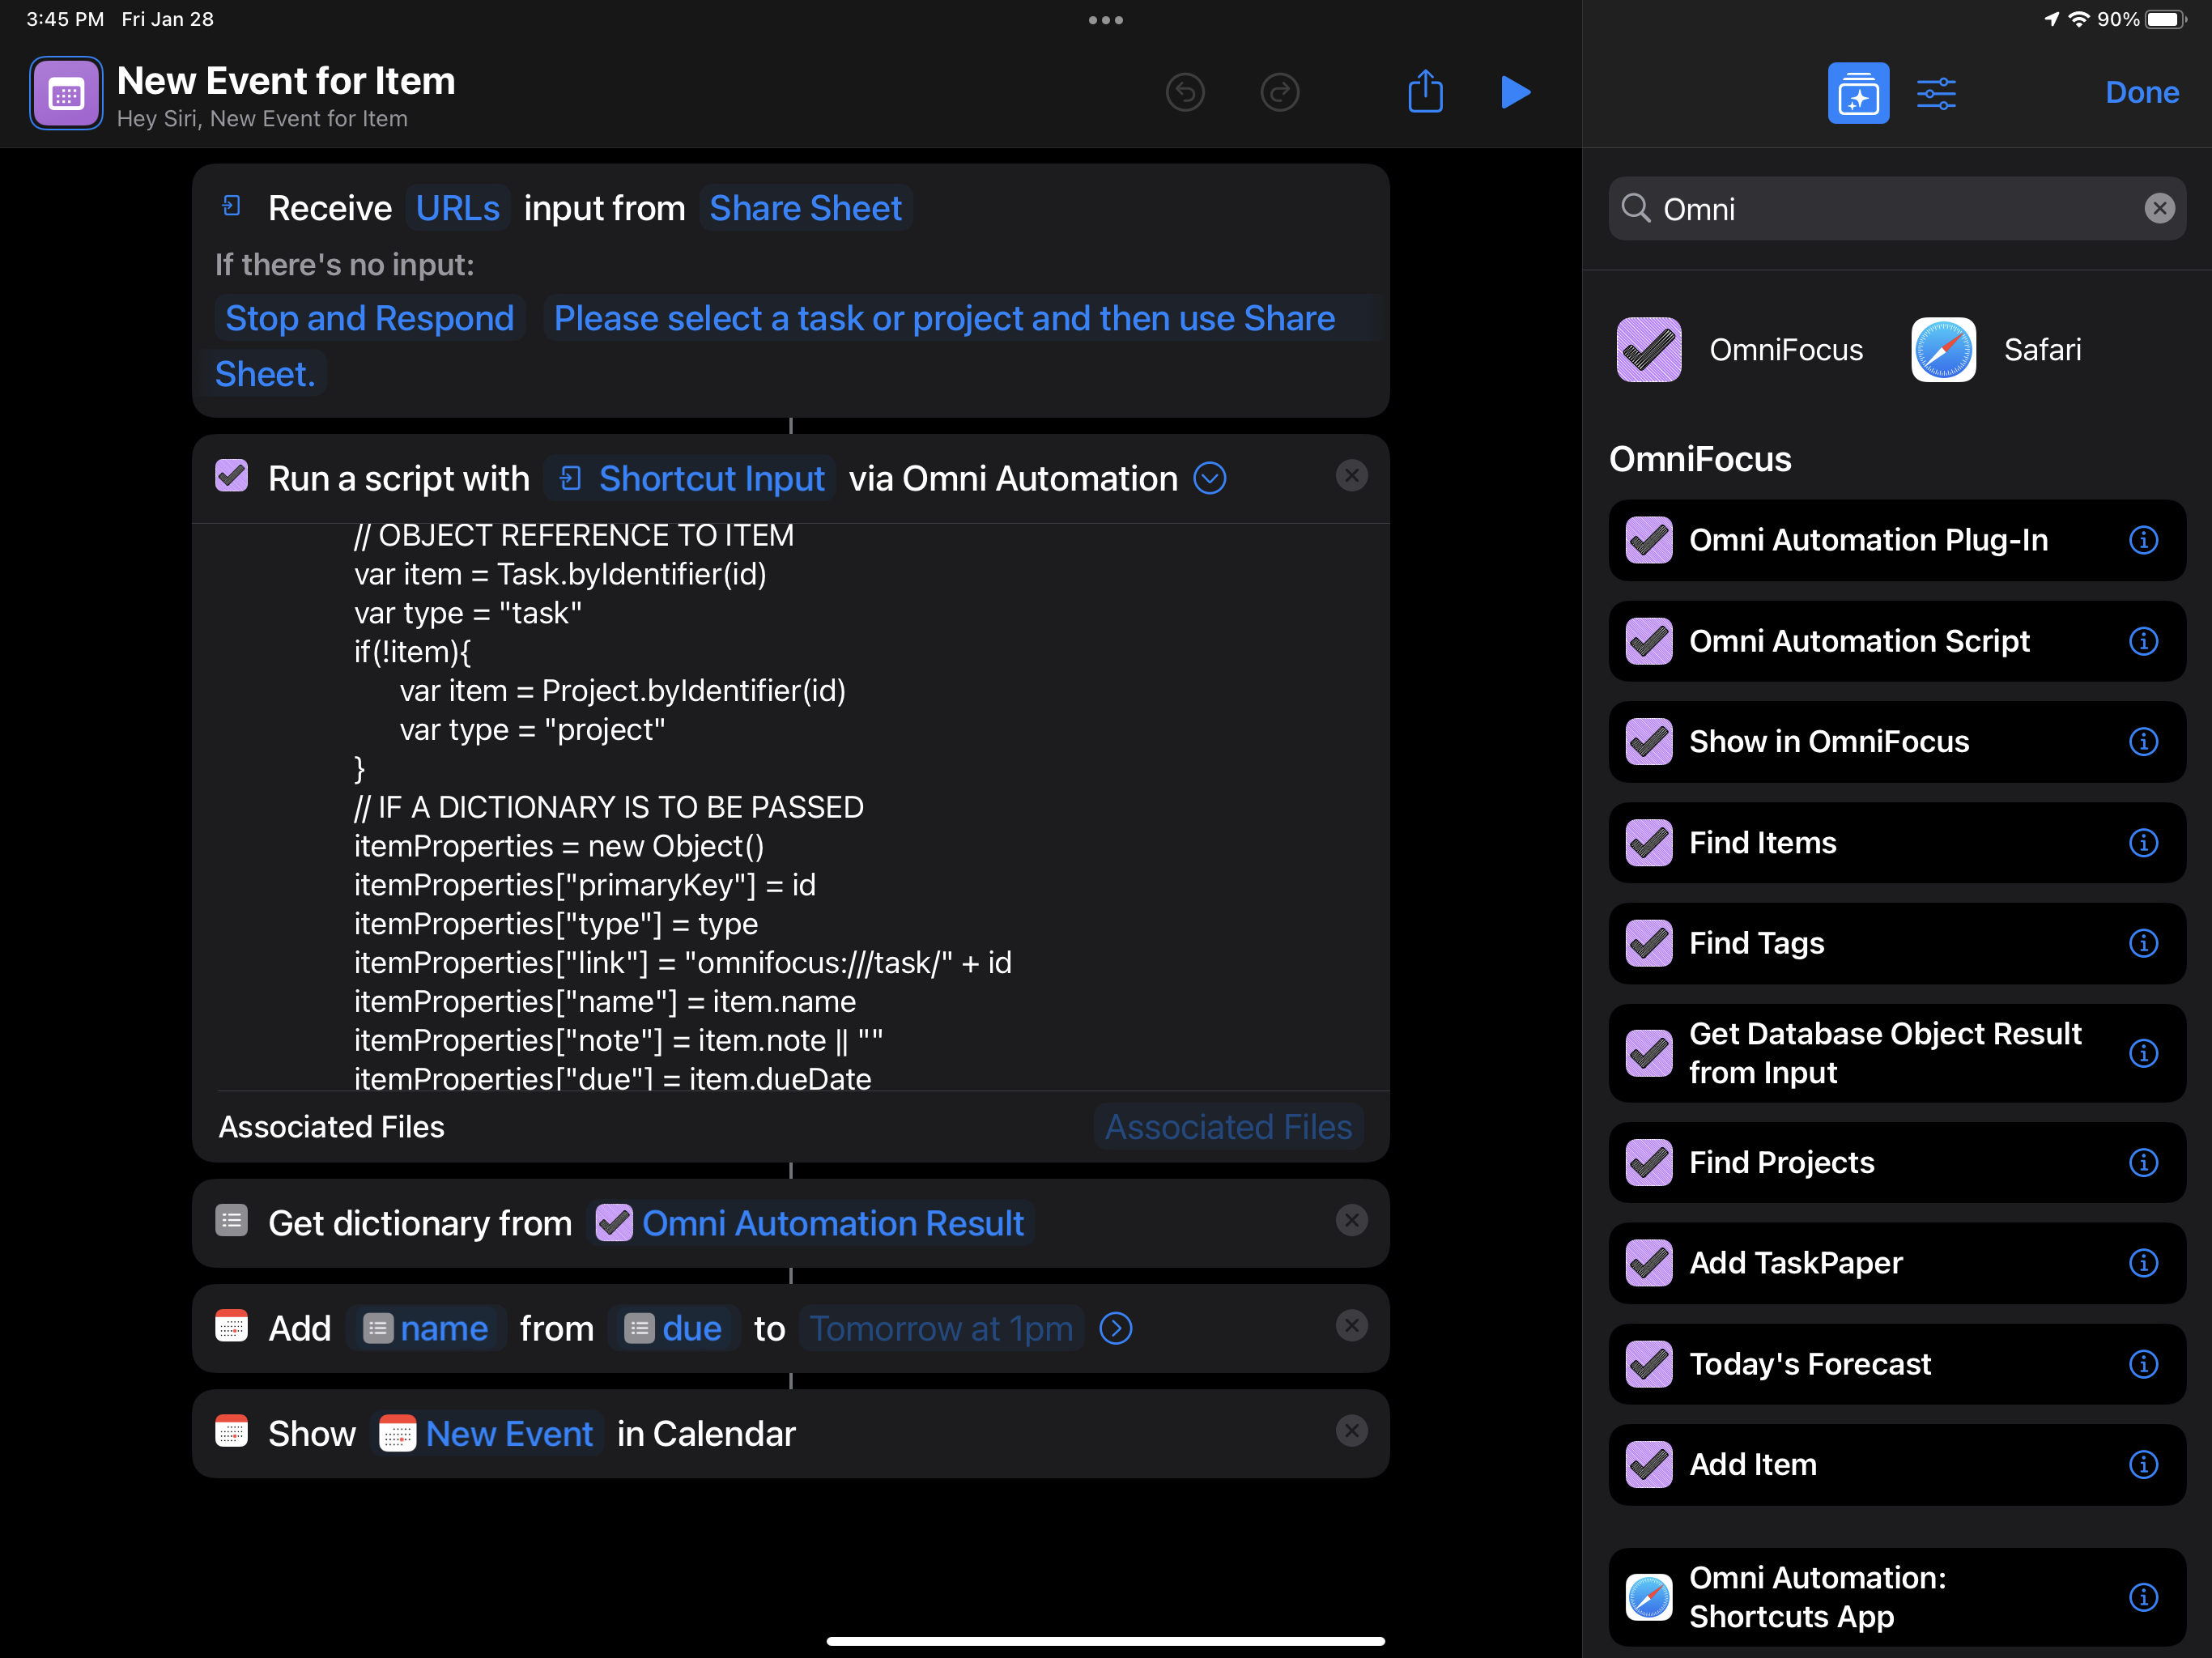Tap the share icon in the toolbar
Image resolution: width=2212 pixels, height=1658 pixels.
point(1425,92)
